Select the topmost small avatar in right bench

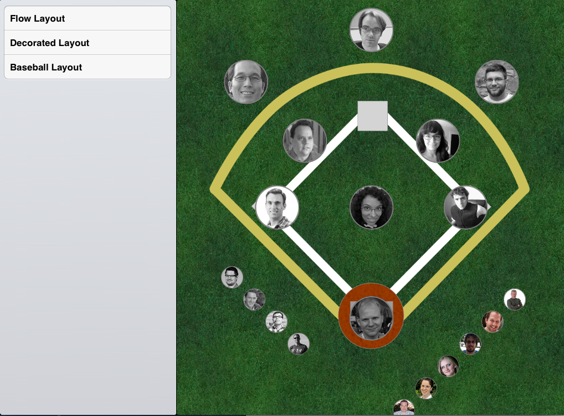click(514, 300)
